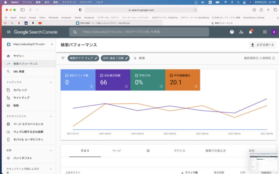Open the ブックマーク menu in menu bar
This screenshot has width=279, height=174.
(x=69, y=2)
